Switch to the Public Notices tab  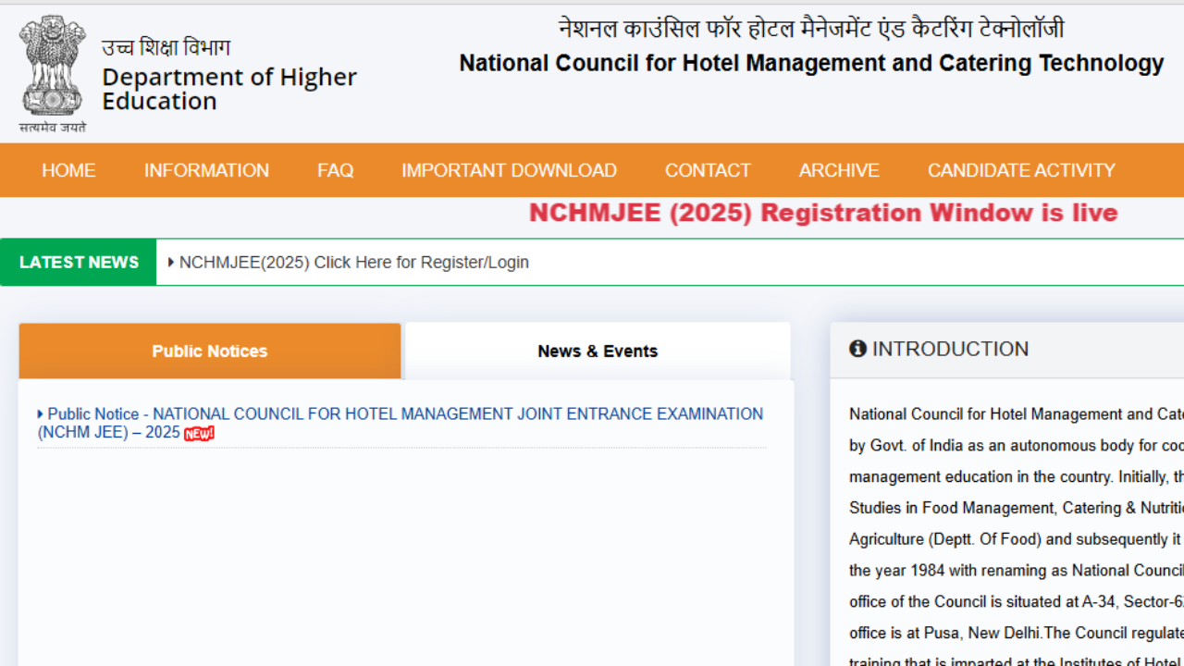(x=210, y=351)
